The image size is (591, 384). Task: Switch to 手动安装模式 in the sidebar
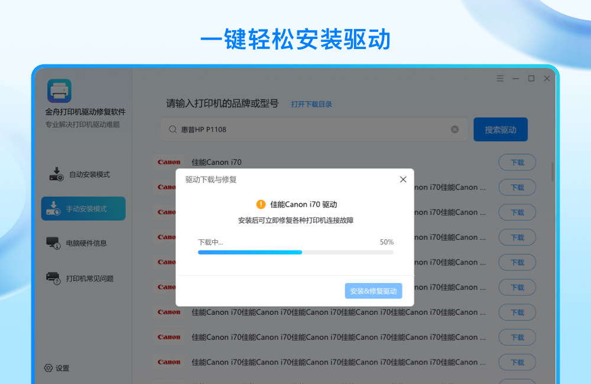(83, 209)
